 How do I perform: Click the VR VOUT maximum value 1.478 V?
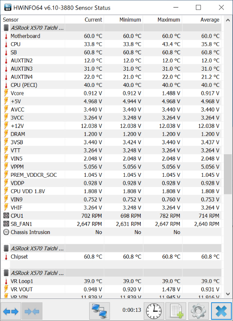(x=171, y=289)
